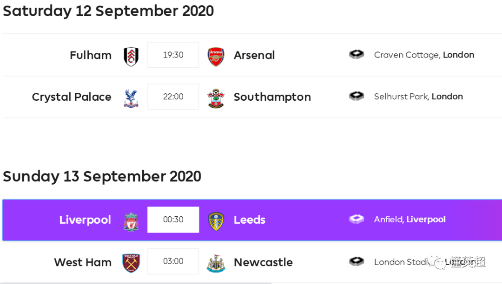
Task: Select the 00:30 Liverpool kickoff box
Action: click(x=173, y=219)
